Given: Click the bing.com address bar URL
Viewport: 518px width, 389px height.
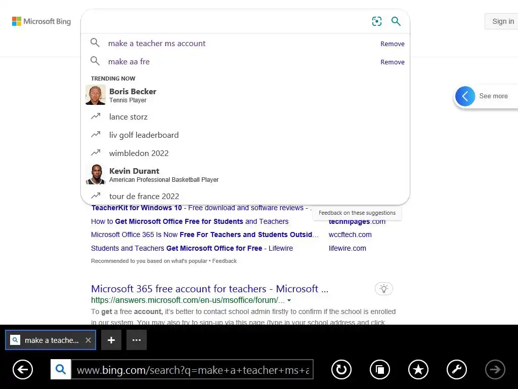Looking at the screenshot, I should [x=193, y=369].
